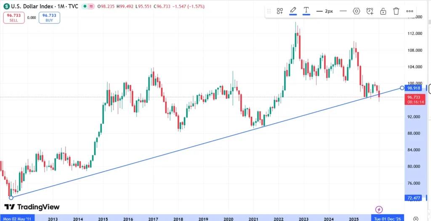Image resolution: width=431 pixels, height=221 pixels.
Task: Open chart settings gear at bottom right
Action: coord(415,218)
